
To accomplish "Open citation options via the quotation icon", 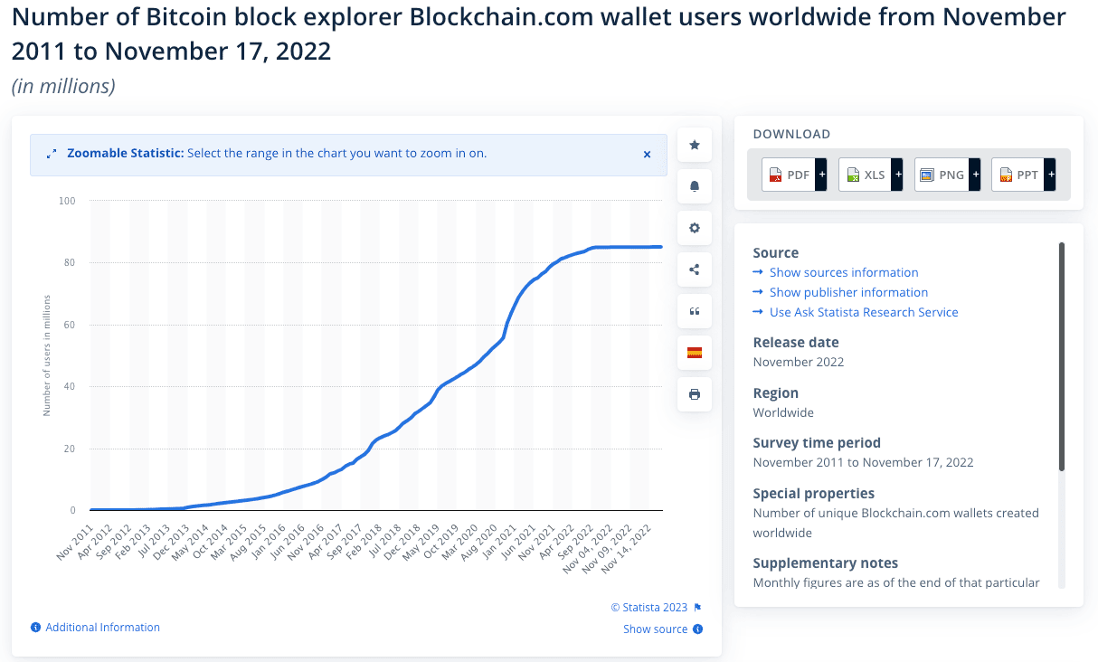I will tap(694, 310).
